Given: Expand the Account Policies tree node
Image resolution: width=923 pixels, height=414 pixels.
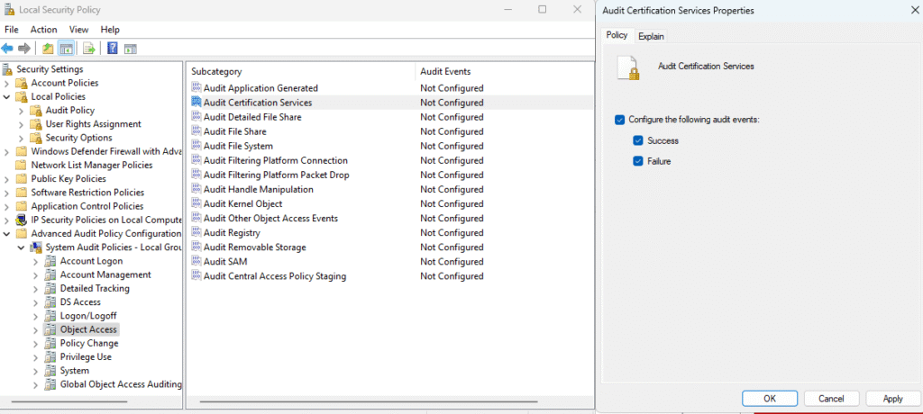Looking at the screenshot, I should [8, 83].
